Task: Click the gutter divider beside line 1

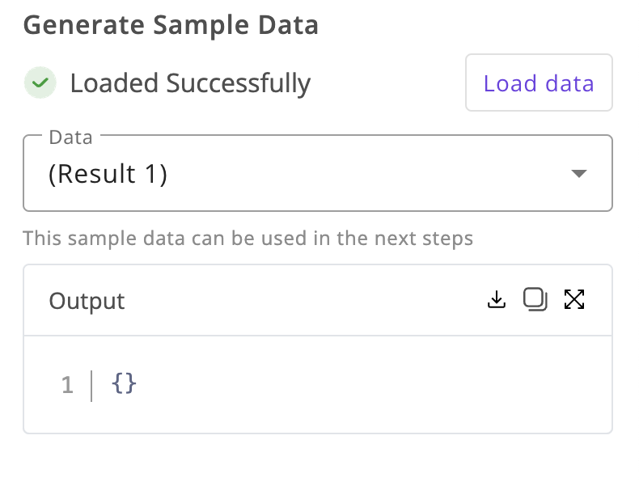Action: click(91, 386)
